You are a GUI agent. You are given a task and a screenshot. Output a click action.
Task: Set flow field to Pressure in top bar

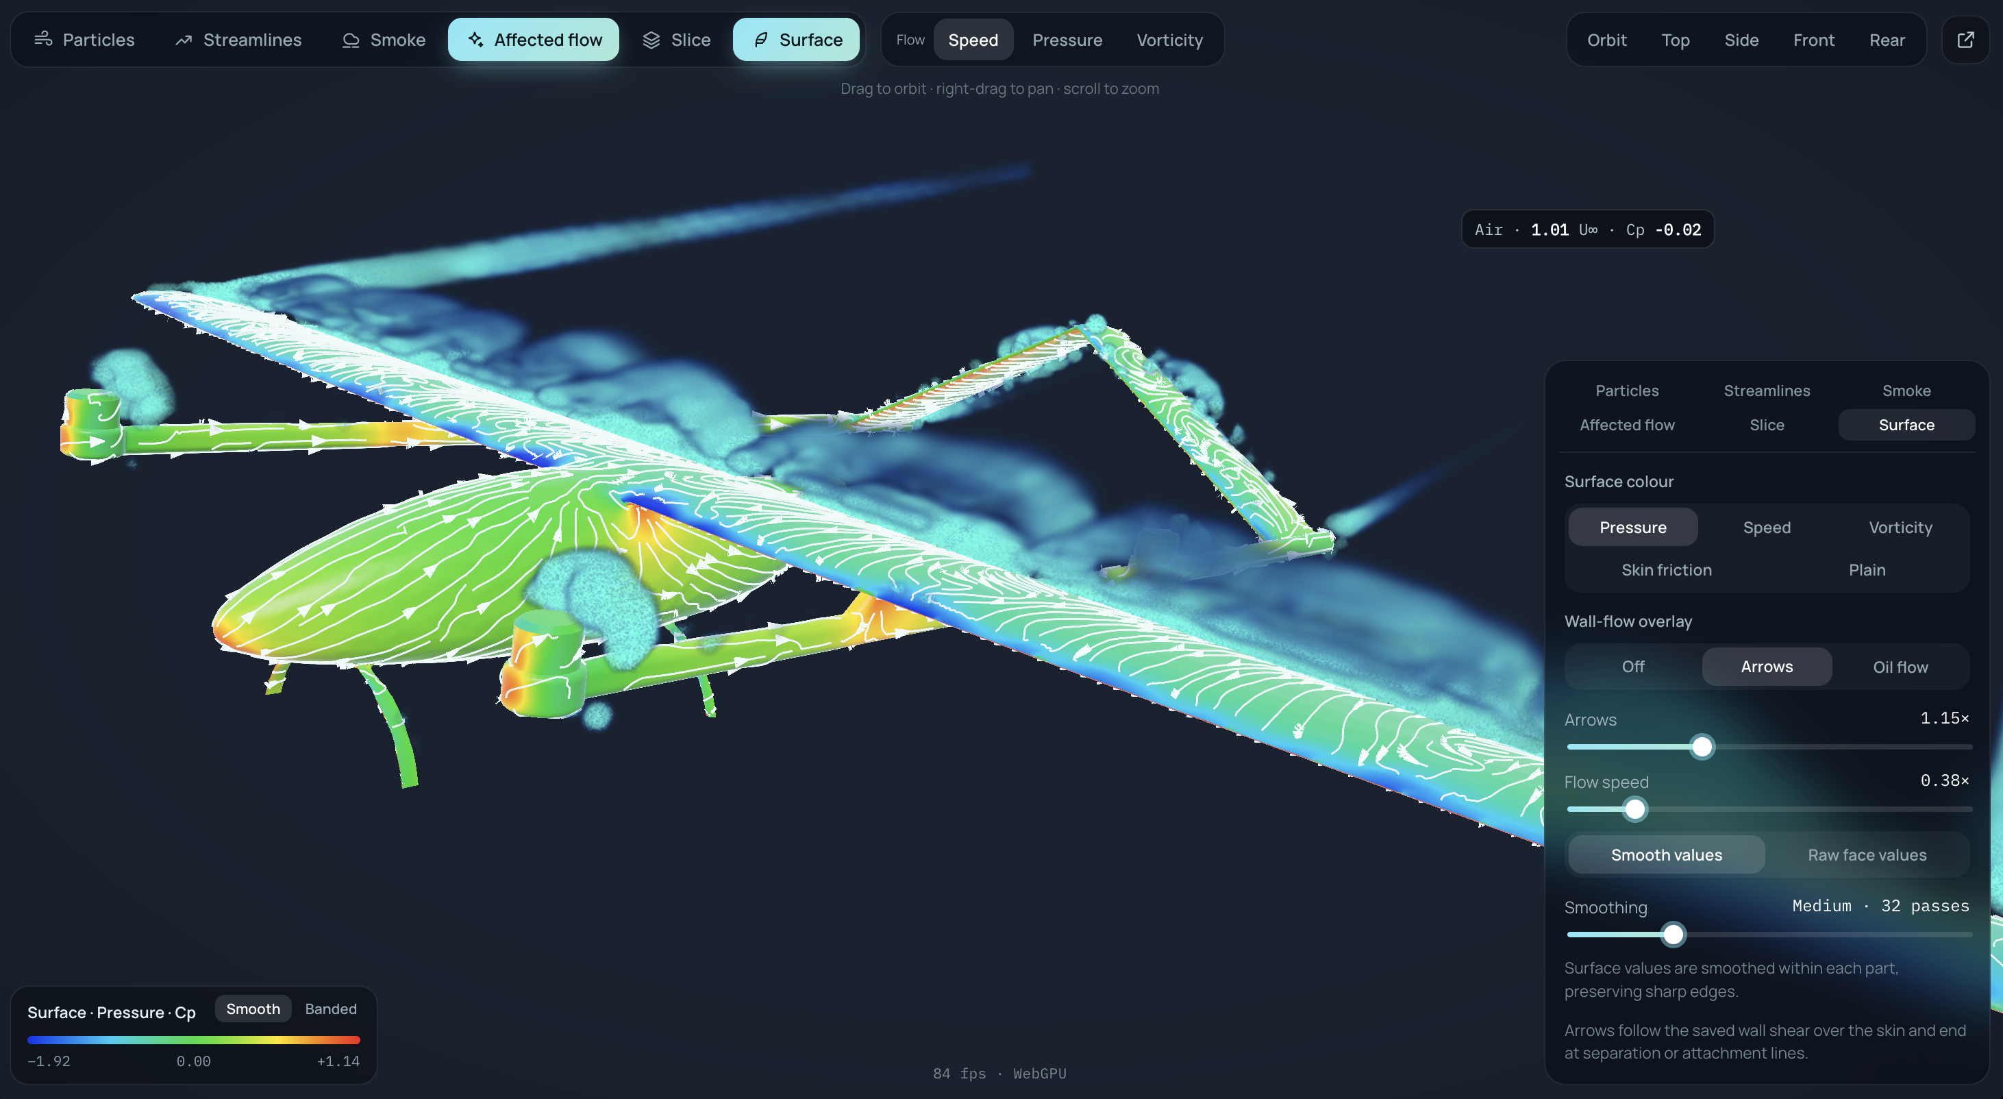pyautogui.click(x=1067, y=40)
